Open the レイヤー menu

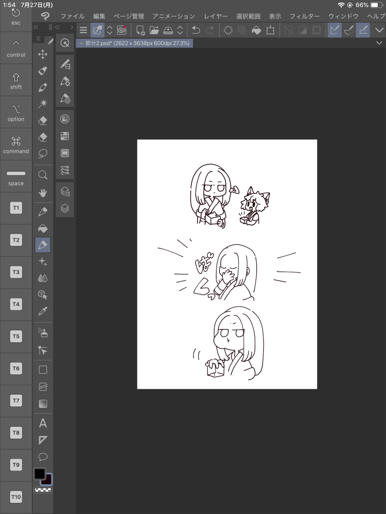(216, 16)
